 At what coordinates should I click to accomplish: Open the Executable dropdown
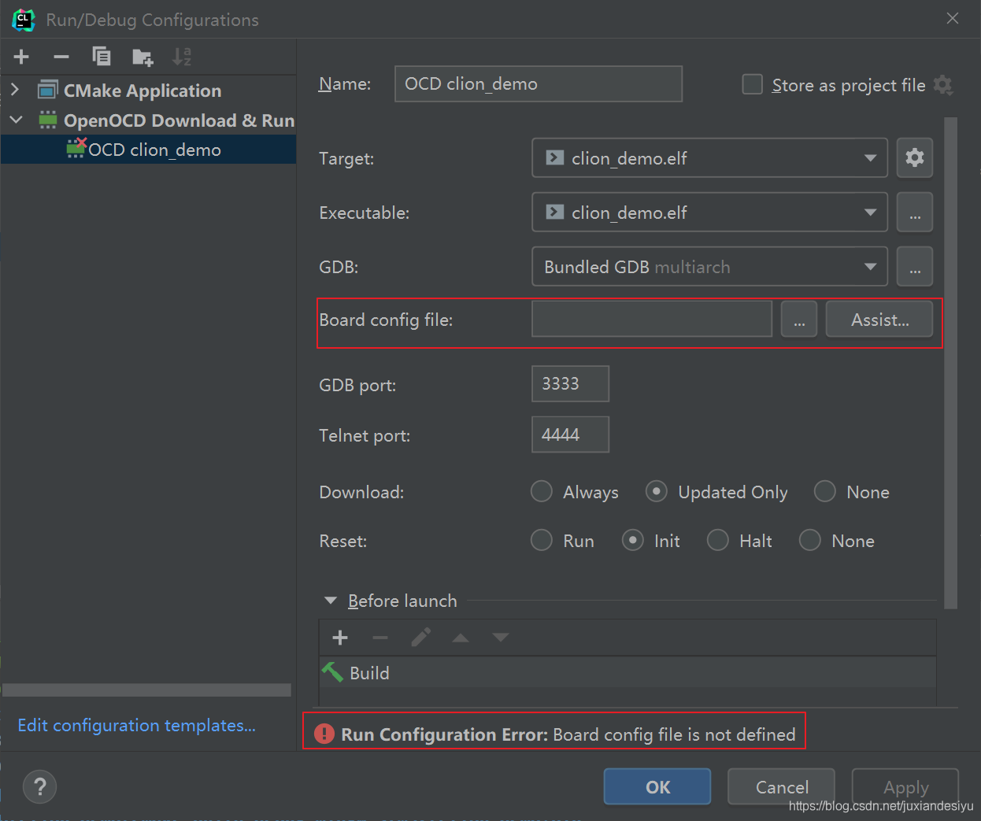pyautogui.click(x=870, y=212)
